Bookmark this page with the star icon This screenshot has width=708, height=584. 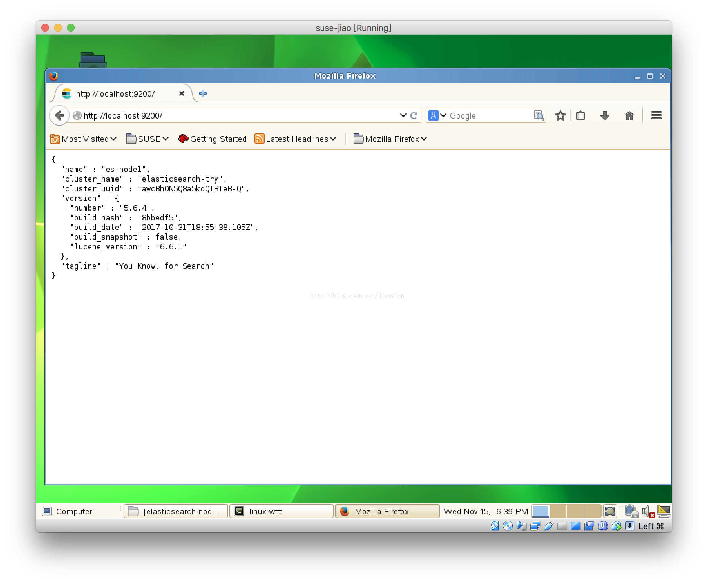pos(560,115)
